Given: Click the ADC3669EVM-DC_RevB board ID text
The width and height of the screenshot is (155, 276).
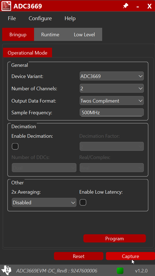Looking at the screenshot, I should (x=57, y=271).
